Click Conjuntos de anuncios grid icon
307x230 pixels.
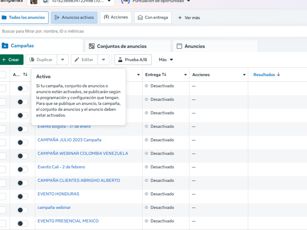pyautogui.click(x=91, y=46)
